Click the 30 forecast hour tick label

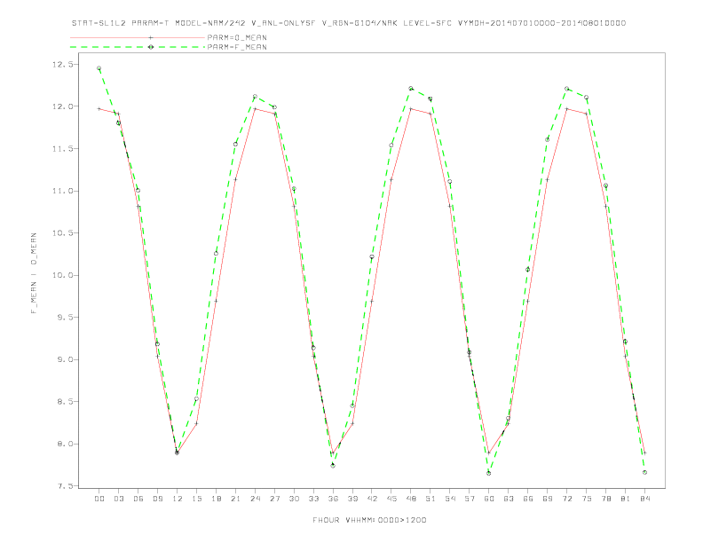pos(294,499)
